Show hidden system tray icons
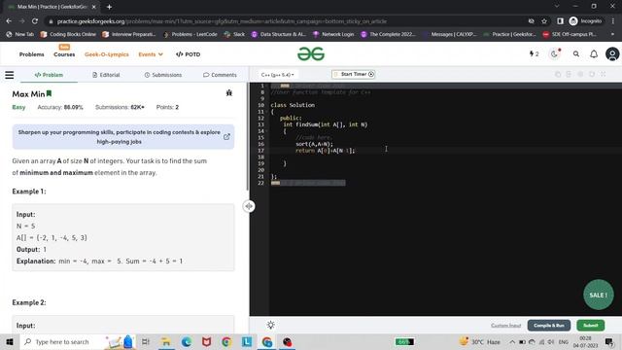The image size is (622, 350). pyautogui.click(x=512, y=341)
